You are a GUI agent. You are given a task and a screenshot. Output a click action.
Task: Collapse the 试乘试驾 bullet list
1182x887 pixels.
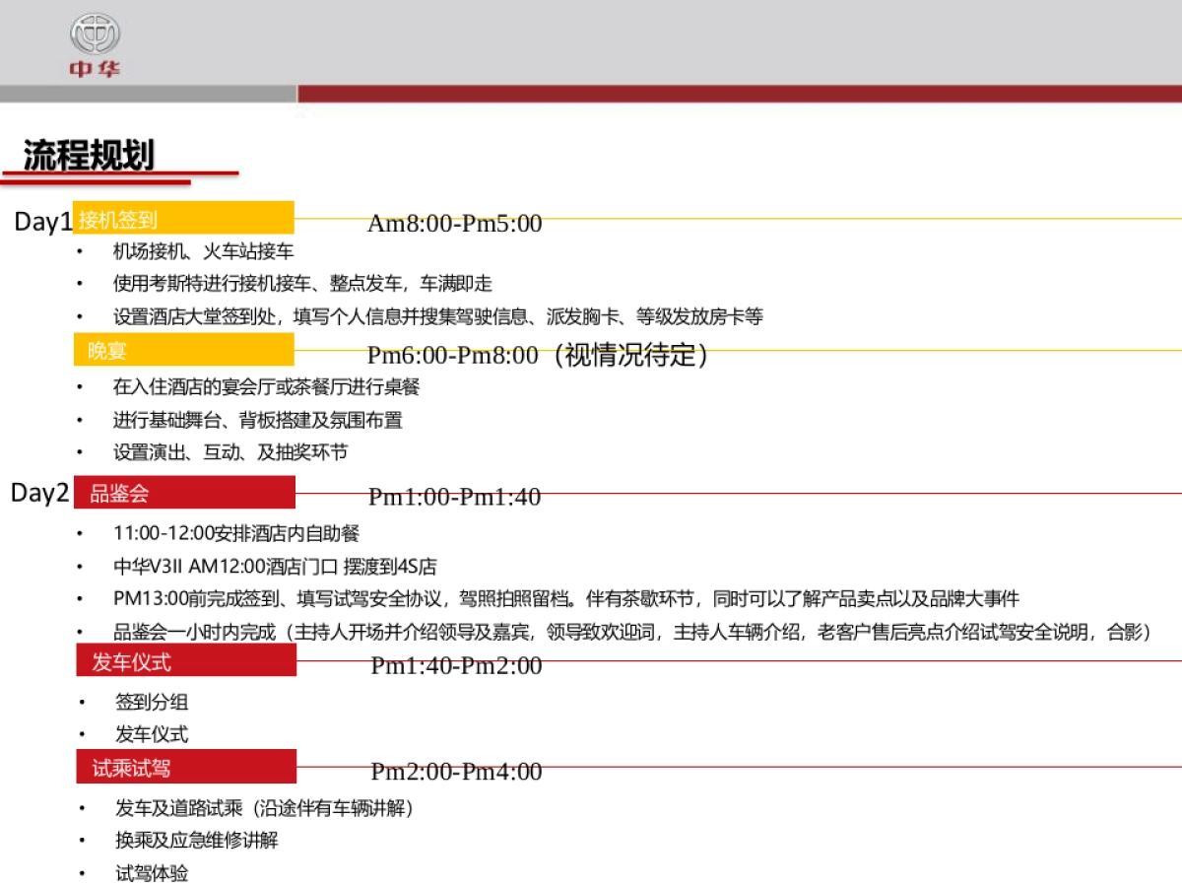pyautogui.click(x=183, y=767)
